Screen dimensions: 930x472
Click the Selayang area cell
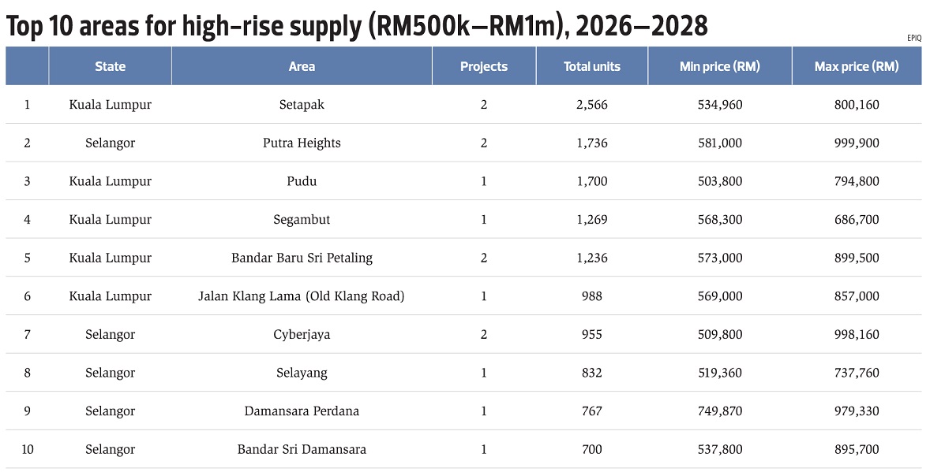coord(302,373)
